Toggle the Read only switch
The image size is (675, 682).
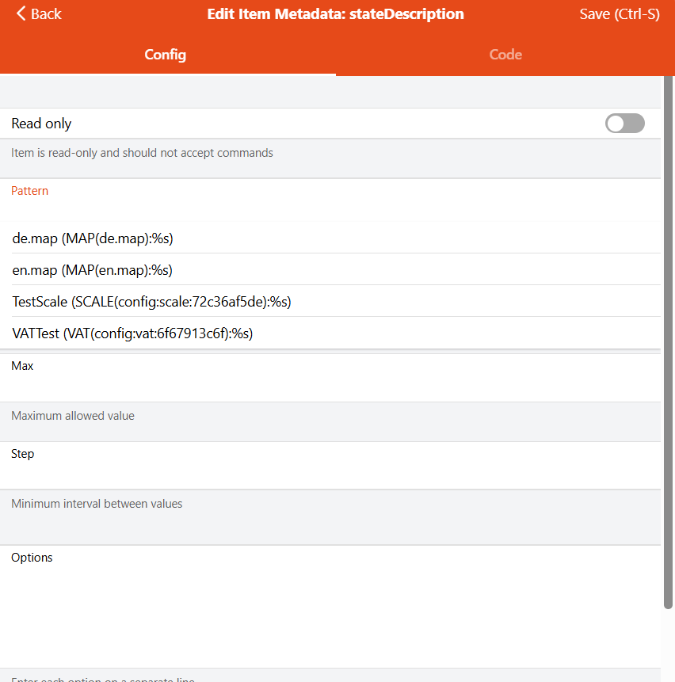[x=624, y=123]
